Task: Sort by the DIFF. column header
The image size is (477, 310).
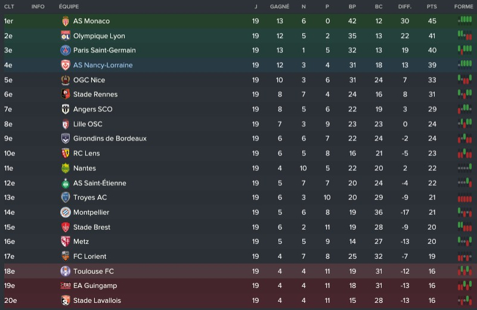Action: coord(405,7)
